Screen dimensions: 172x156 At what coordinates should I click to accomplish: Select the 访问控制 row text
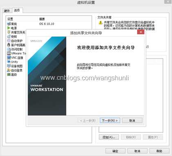tap(17, 49)
